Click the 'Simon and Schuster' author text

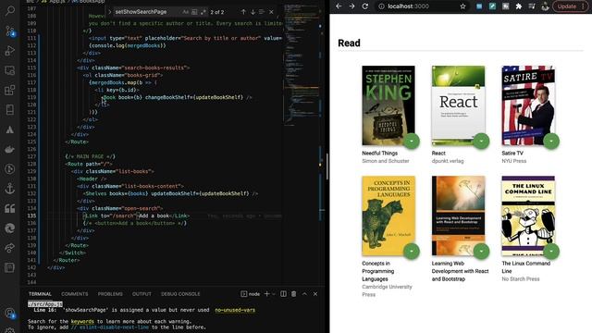click(x=386, y=161)
